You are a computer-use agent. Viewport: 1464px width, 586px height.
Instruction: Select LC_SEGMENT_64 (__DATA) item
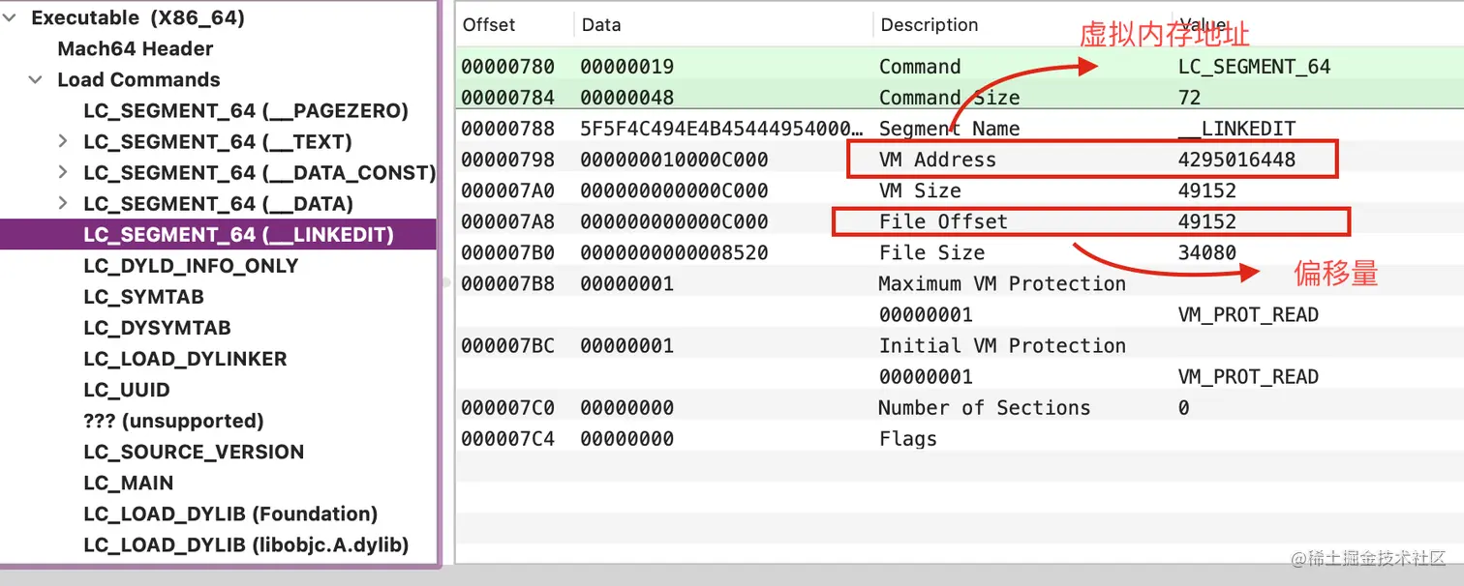click(x=218, y=203)
